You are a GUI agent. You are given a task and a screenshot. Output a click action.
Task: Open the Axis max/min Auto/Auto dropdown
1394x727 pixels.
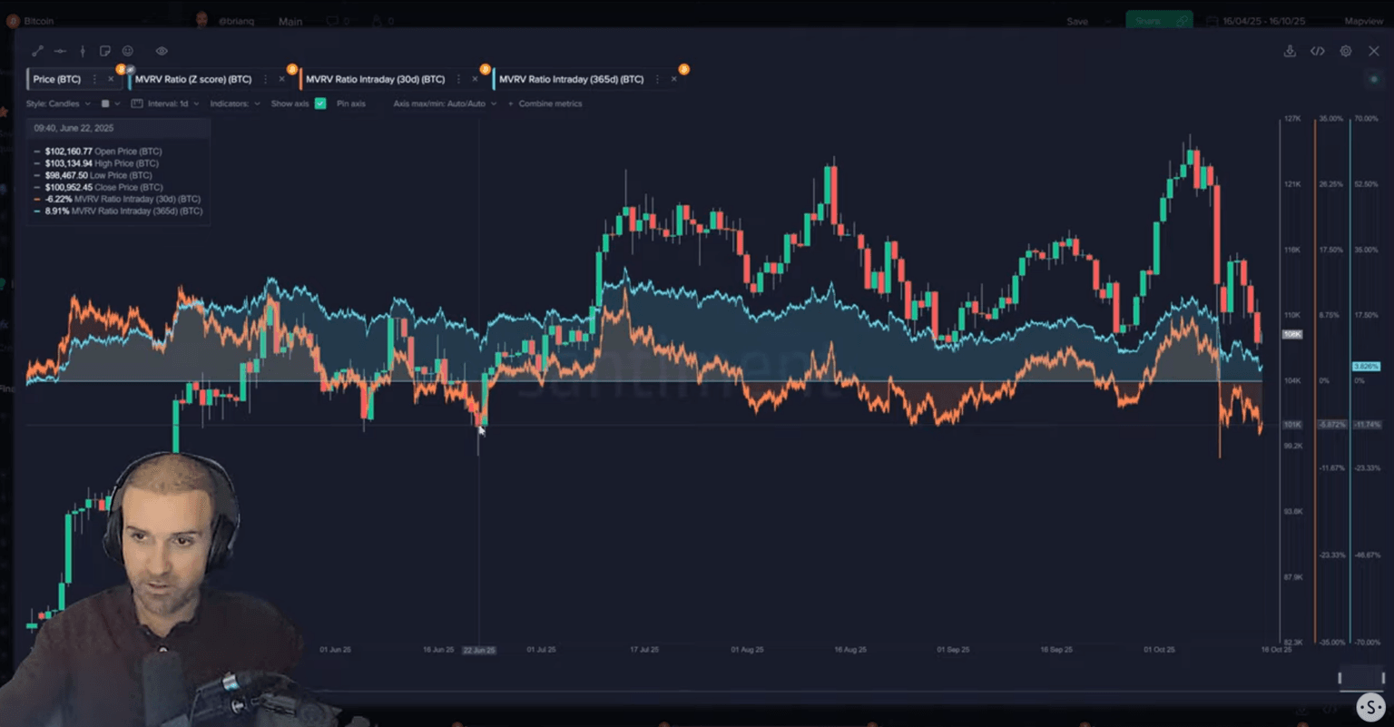445,103
